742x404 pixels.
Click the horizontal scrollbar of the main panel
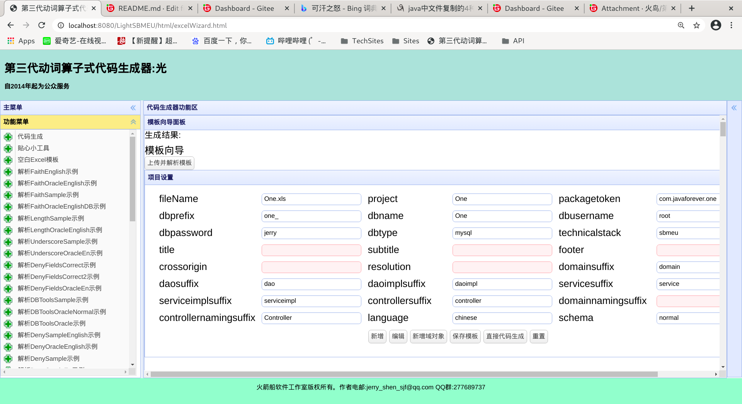[x=404, y=374]
